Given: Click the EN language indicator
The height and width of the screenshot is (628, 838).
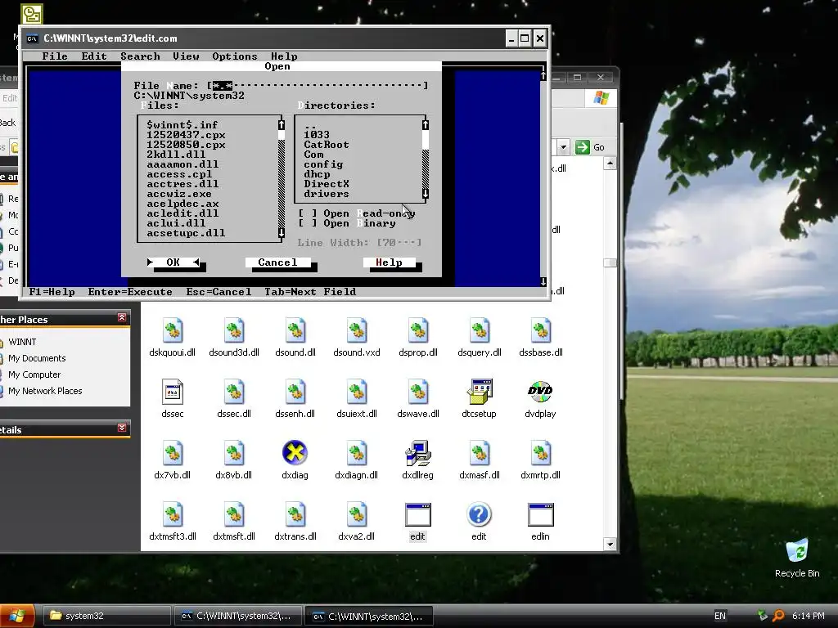Looking at the screenshot, I should pyautogui.click(x=720, y=616).
